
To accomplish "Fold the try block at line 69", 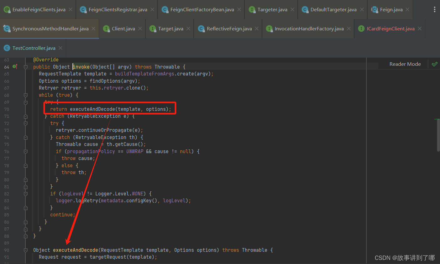I will pos(26,102).
